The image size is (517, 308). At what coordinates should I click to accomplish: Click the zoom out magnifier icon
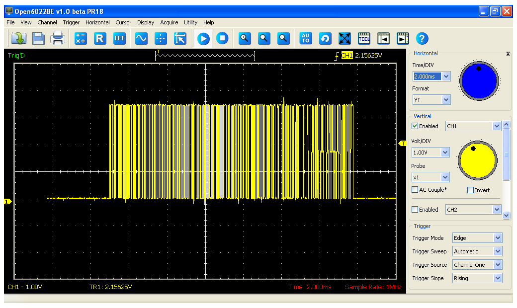coord(264,39)
